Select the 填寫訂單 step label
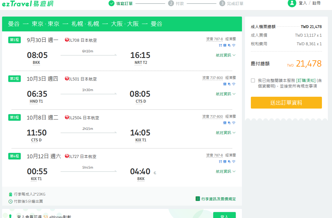The image size is (332, 218). (124, 4)
